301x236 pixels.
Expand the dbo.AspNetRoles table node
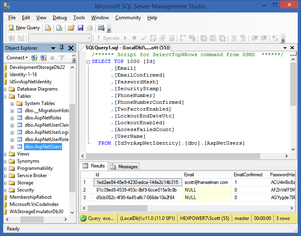coord(12,118)
